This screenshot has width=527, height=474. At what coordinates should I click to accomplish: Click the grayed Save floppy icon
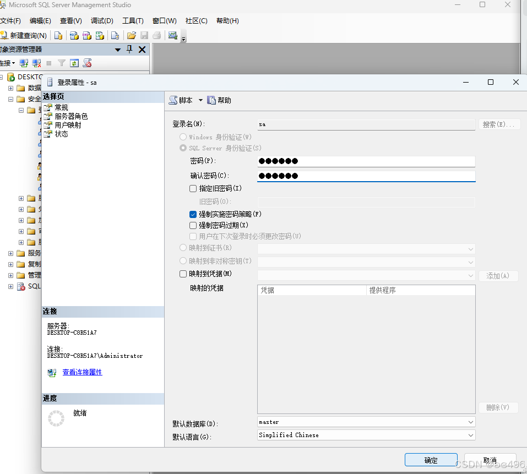144,35
